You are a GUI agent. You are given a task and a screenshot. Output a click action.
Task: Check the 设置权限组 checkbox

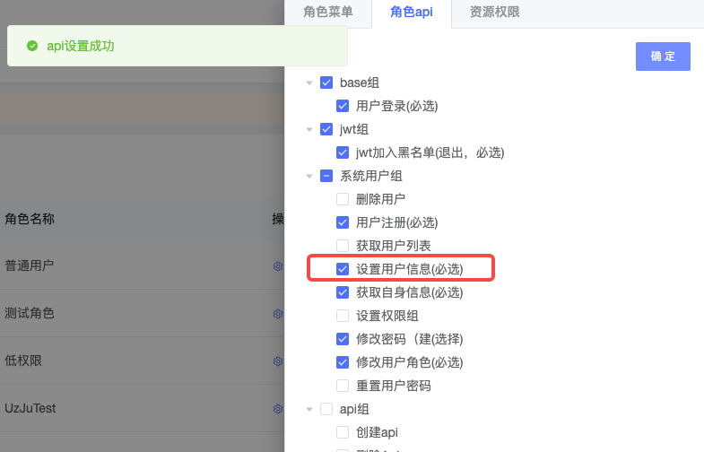click(343, 316)
